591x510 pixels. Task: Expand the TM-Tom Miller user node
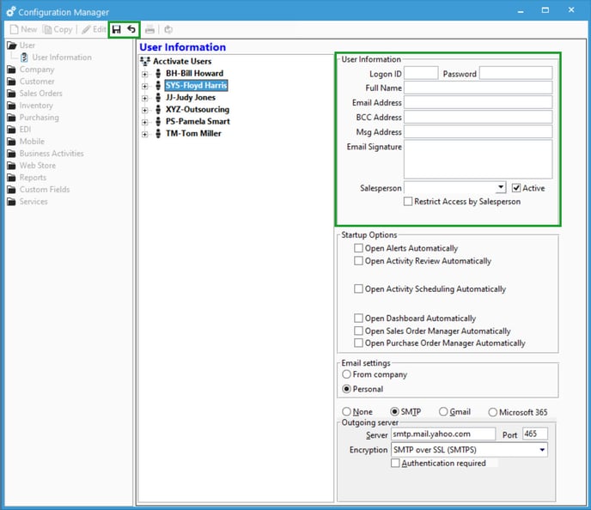pyautogui.click(x=144, y=134)
